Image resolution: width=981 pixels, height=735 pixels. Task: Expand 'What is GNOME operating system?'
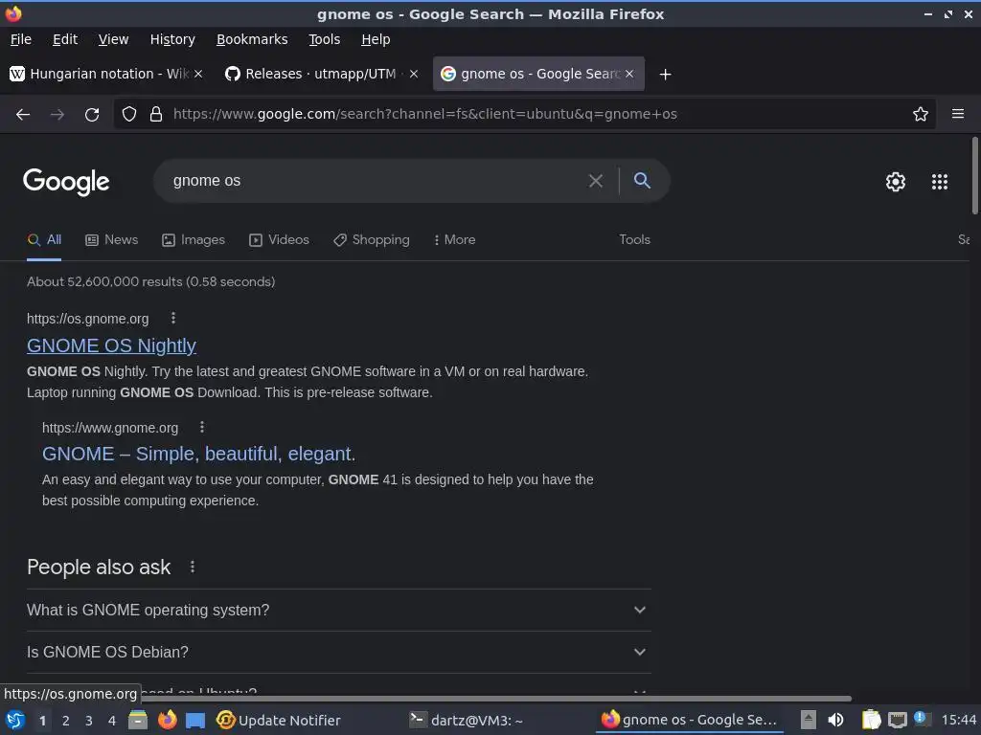339,610
